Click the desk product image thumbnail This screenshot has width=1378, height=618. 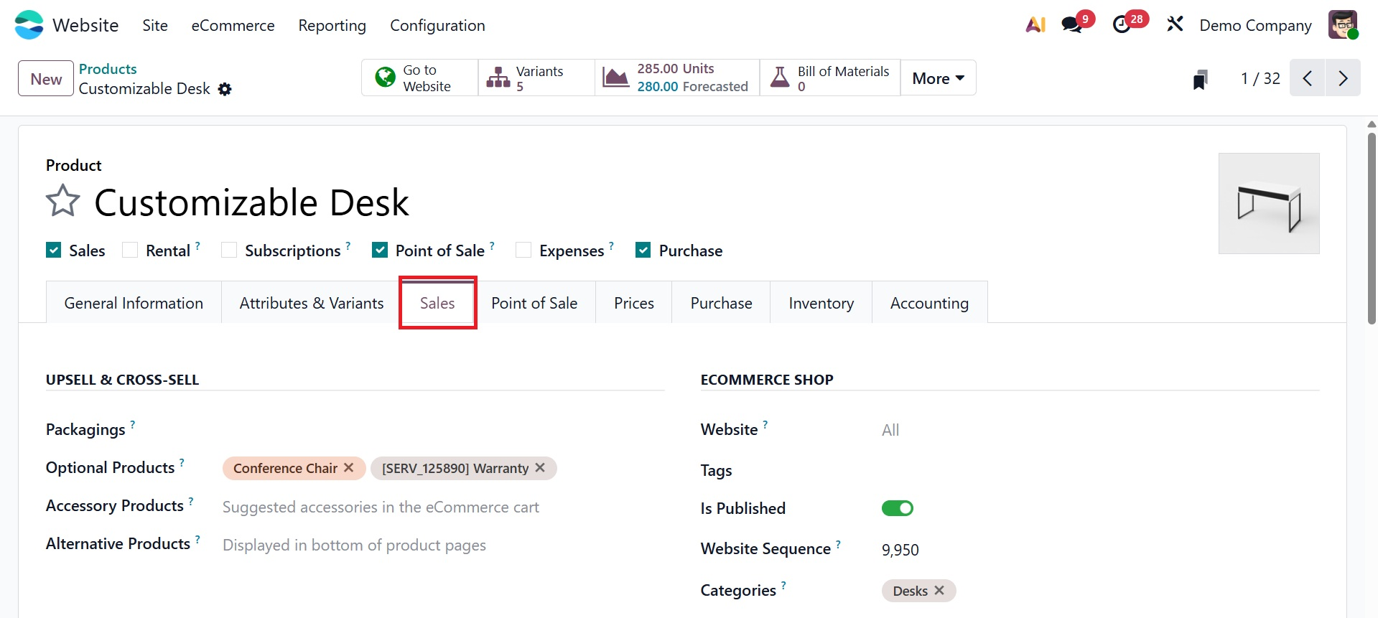pyautogui.click(x=1269, y=203)
